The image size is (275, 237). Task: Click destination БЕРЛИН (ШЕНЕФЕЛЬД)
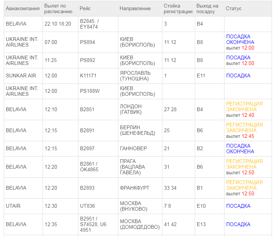[137, 130]
